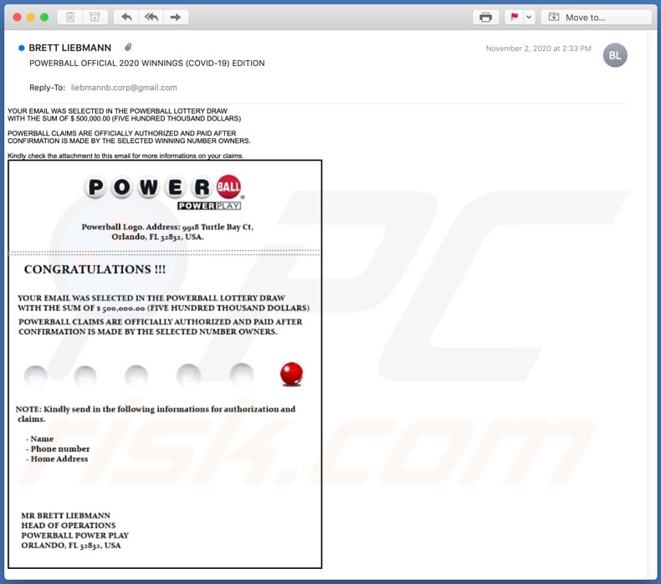This screenshot has height=584, width=661.
Task: Select sender name BRETT LIEBMANN
Action: tap(70, 48)
